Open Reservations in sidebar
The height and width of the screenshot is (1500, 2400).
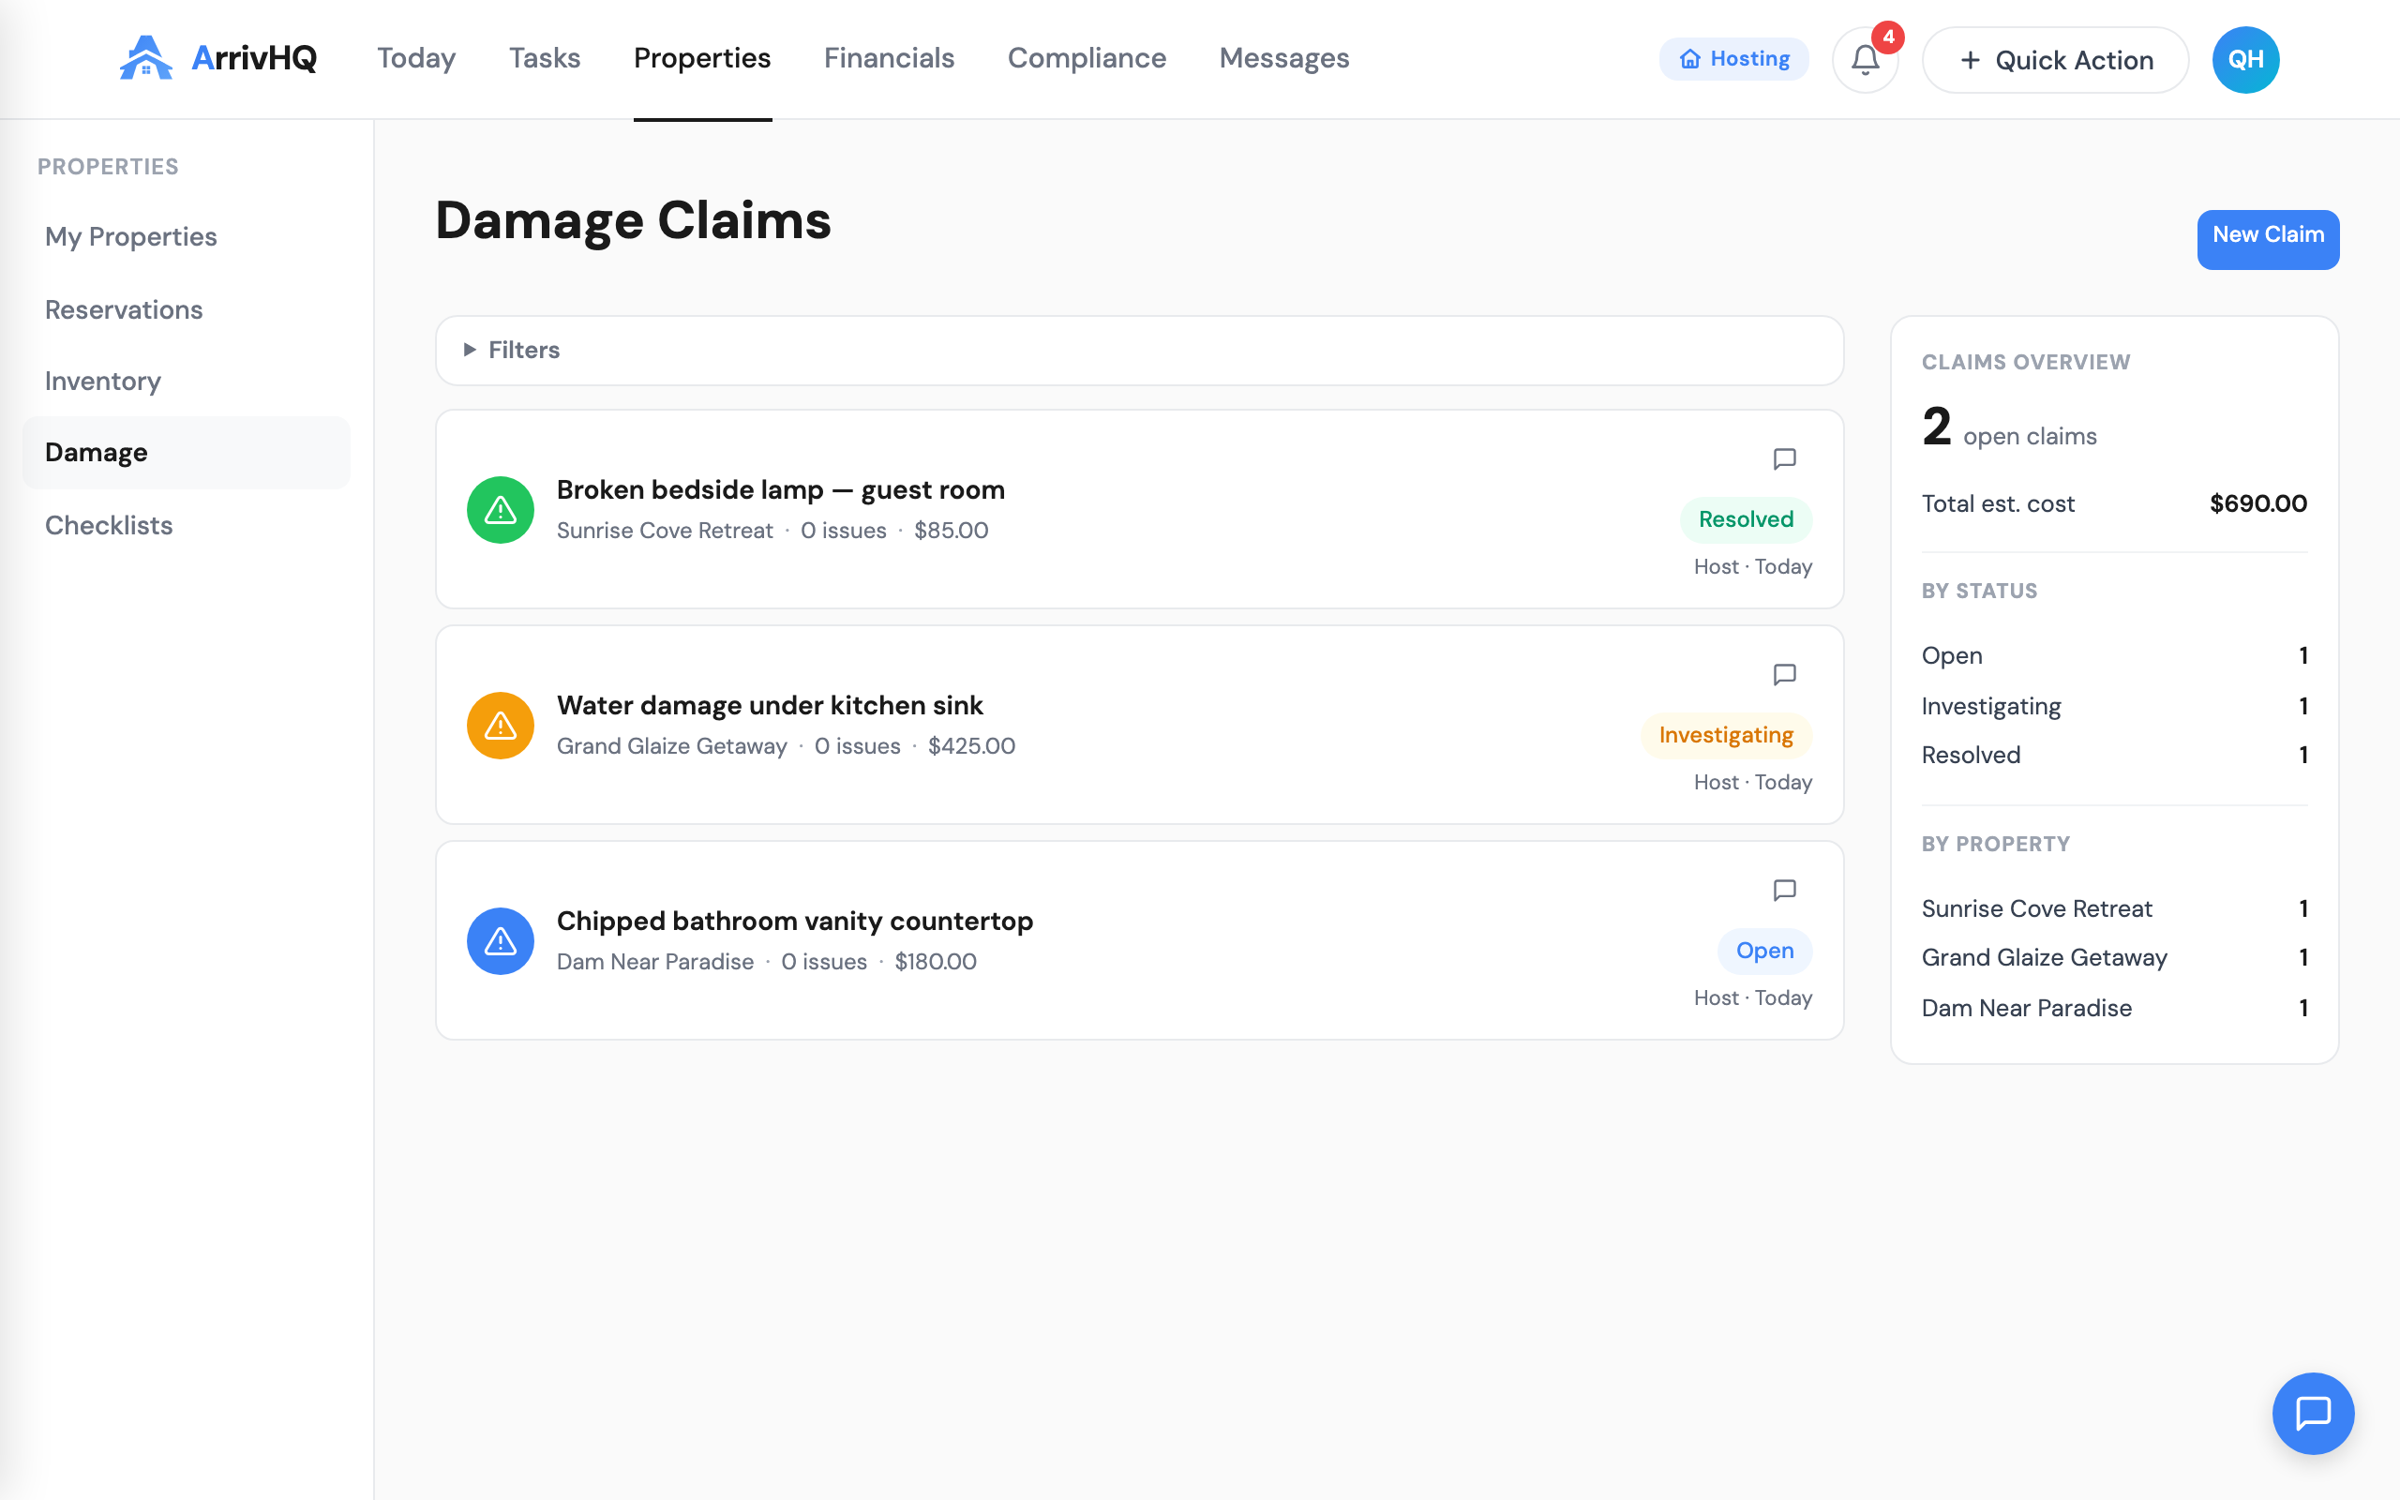[x=187, y=309]
